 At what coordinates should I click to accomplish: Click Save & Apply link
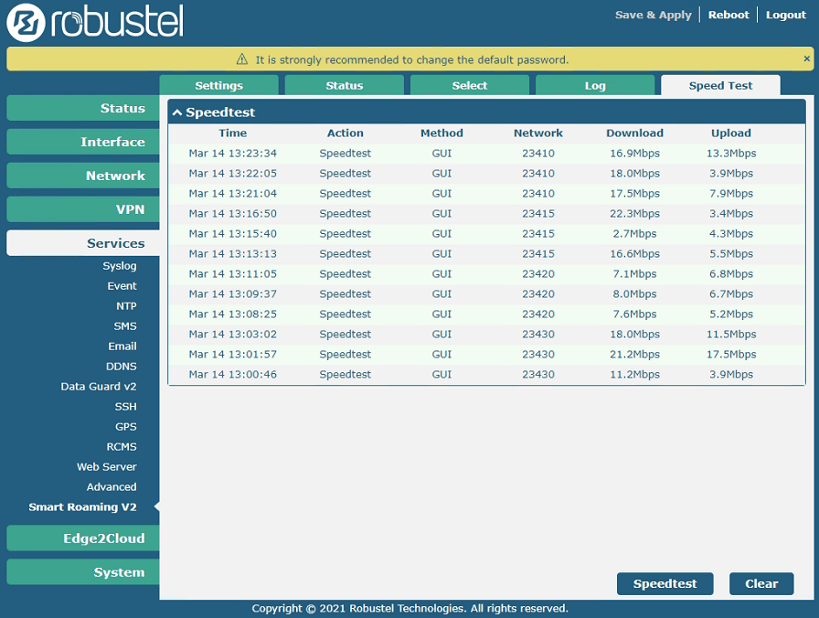(653, 15)
